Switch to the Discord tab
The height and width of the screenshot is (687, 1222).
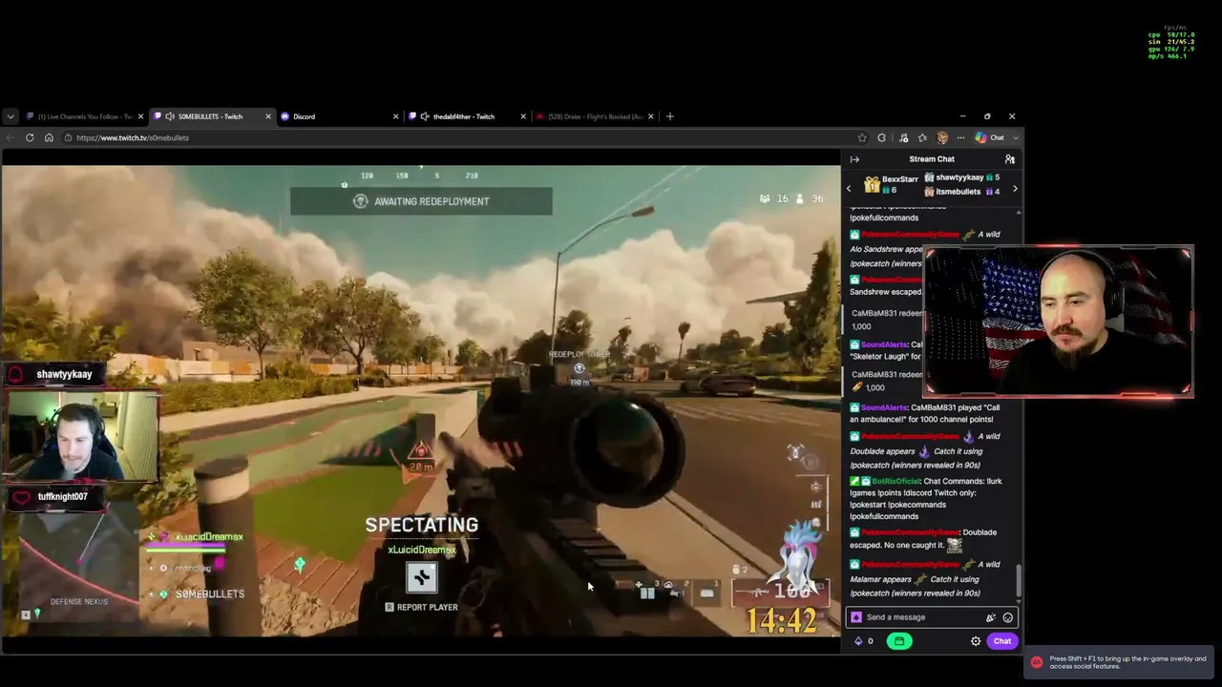point(339,116)
